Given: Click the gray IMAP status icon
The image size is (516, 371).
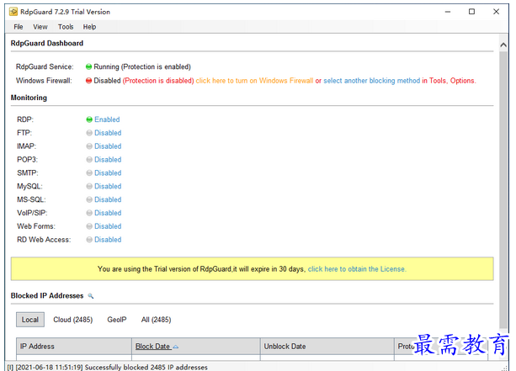Looking at the screenshot, I should pyautogui.click(x=89, y=146).
